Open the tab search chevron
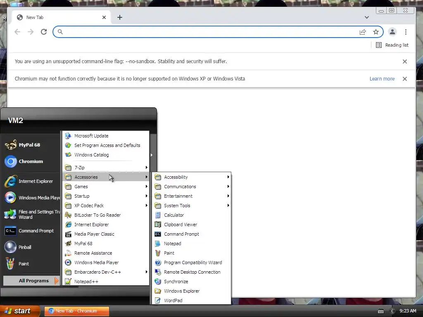Screen dimensions: 423x317 click(367, 17)
